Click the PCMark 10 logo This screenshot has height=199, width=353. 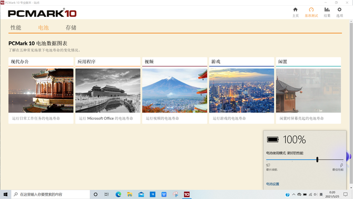tap(42, 13)
